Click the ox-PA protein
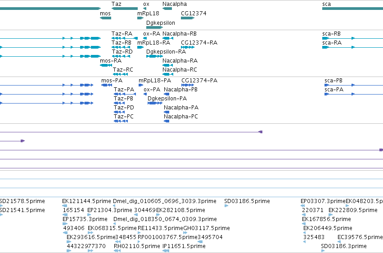This screenshot has width=383, height=253. (145, 94)
